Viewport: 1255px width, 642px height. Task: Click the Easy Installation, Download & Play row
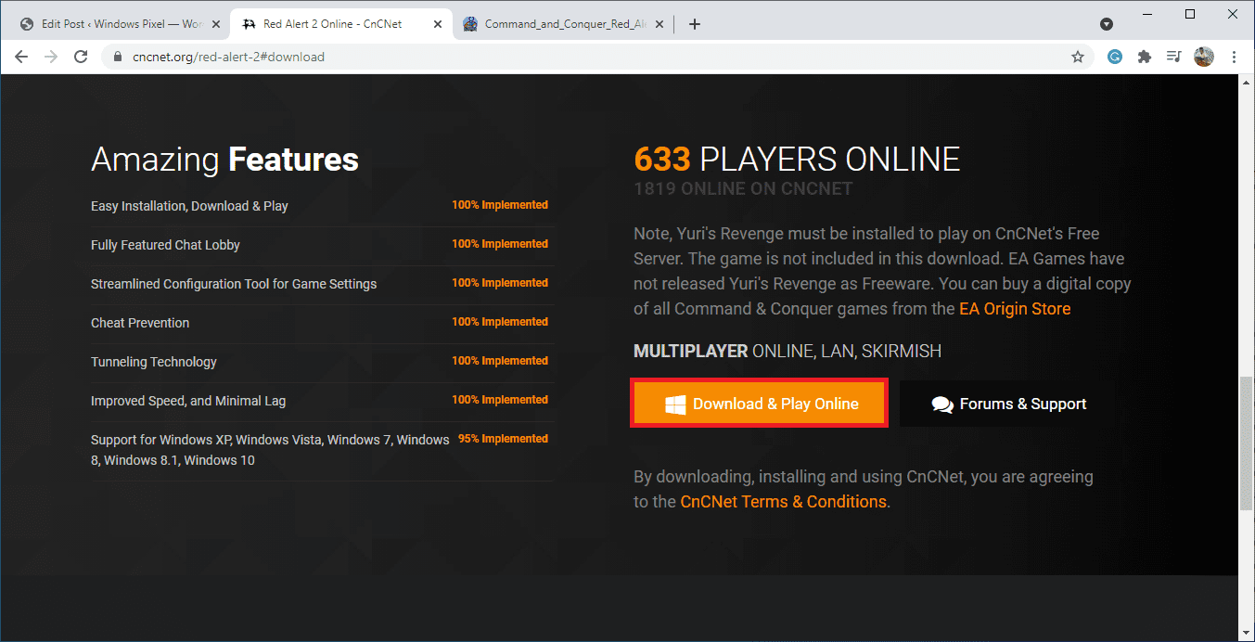pyautogui.click(x=323, y=206)
